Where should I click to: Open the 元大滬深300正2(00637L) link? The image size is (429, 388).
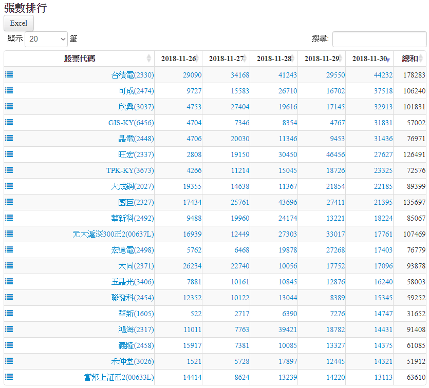coord(113,234)
